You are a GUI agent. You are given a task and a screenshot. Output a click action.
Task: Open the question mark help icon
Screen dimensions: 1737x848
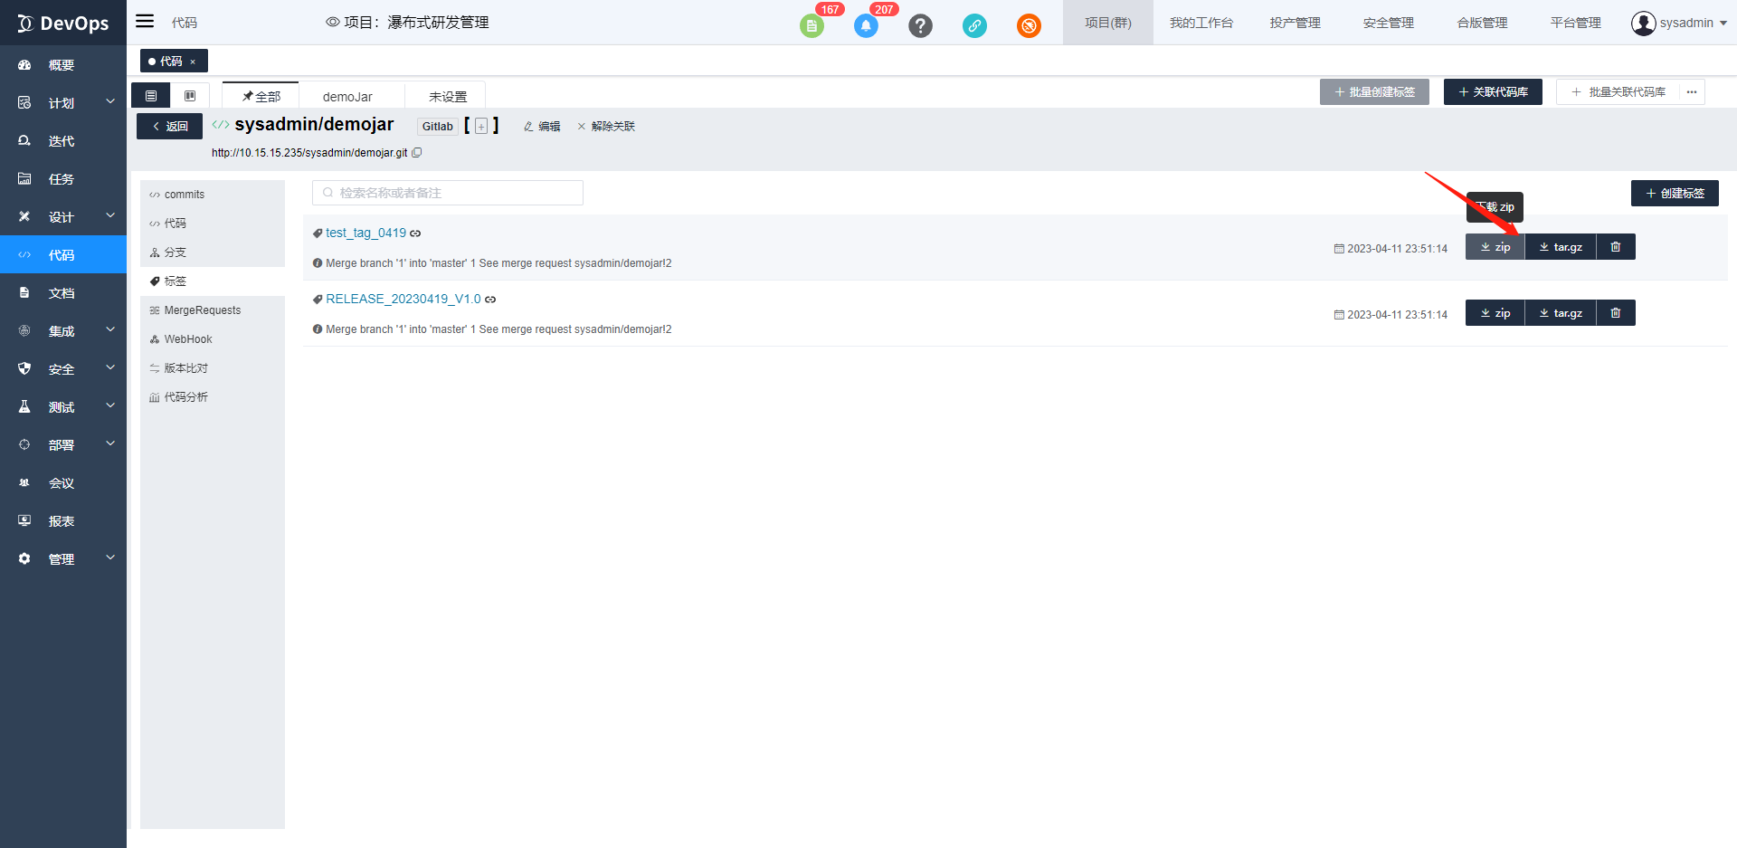(x=920, y=25)
